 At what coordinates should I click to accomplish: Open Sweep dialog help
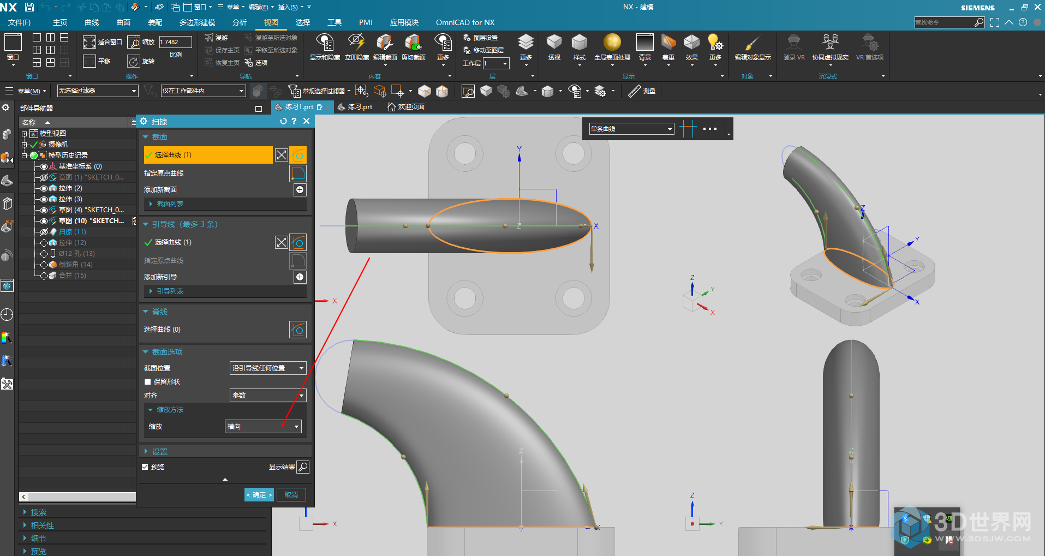click(x=294, y=121)
